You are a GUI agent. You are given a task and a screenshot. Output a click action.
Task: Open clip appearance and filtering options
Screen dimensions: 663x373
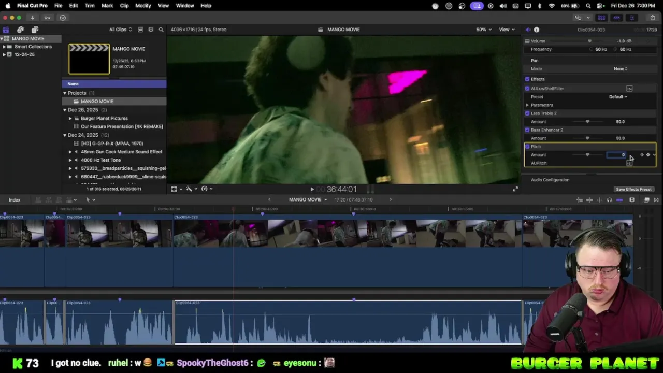coord(151,30)
